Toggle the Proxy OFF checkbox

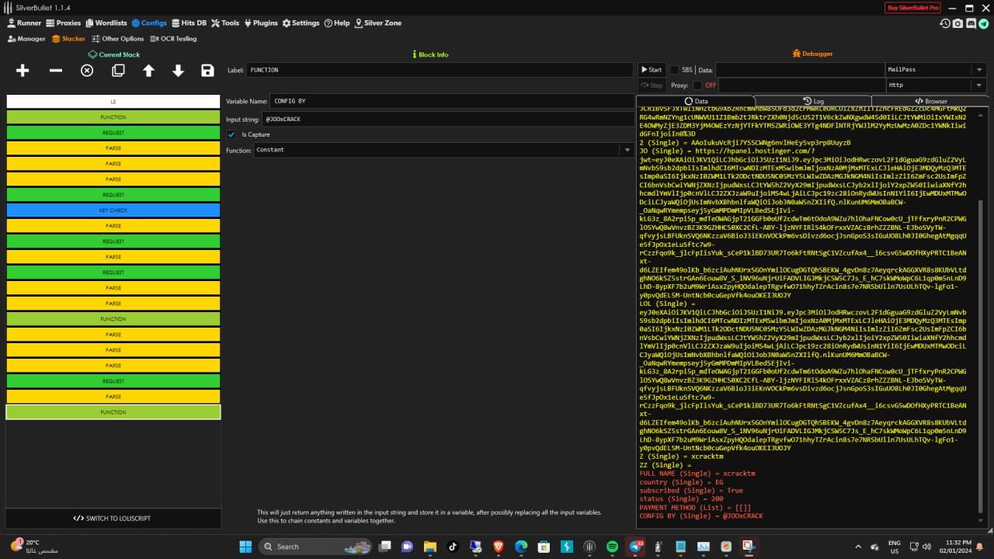697,85
